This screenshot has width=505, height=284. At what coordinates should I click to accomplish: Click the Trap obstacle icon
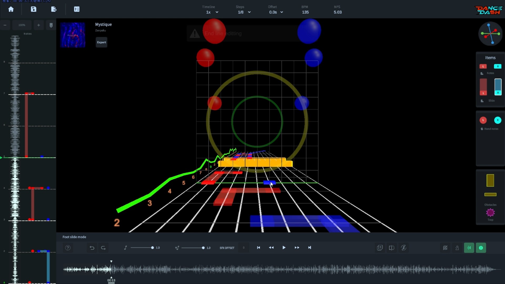pyautogui.click(x=490, y=213)
